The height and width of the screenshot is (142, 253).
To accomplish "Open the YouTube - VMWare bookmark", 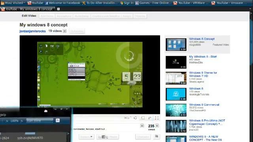I will [191, 3].
